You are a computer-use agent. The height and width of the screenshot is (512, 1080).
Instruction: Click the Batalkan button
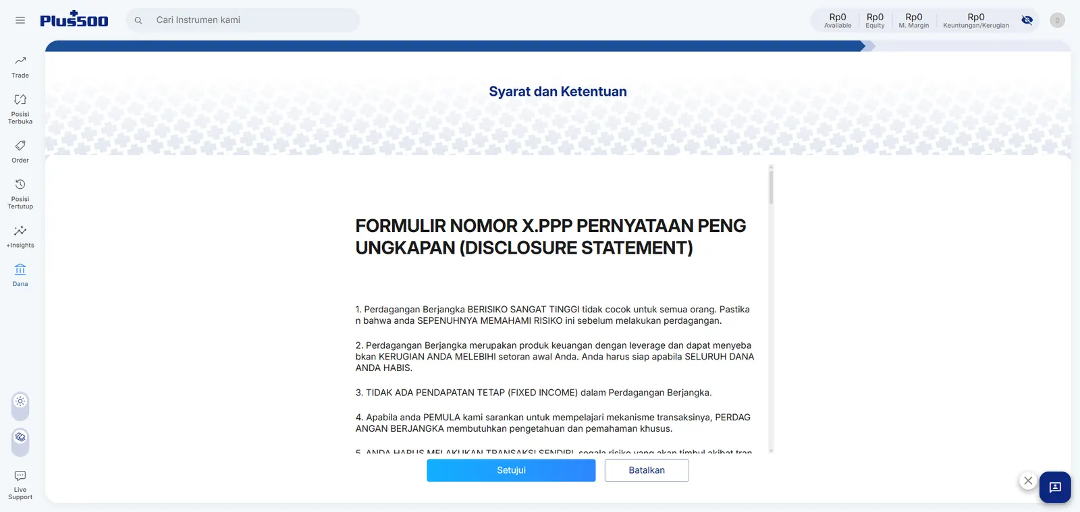tap(647, 470)
